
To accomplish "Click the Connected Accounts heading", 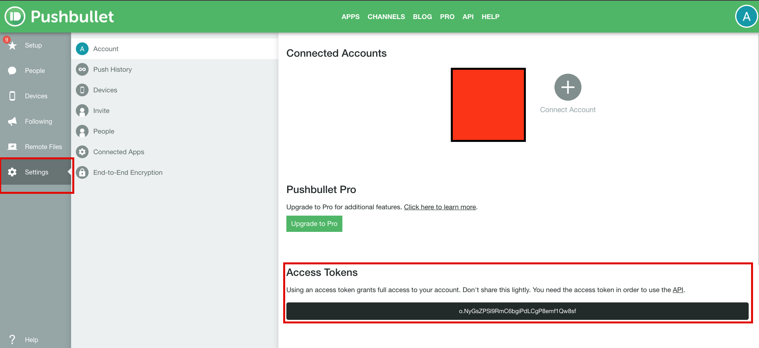I will pos(336,53).
